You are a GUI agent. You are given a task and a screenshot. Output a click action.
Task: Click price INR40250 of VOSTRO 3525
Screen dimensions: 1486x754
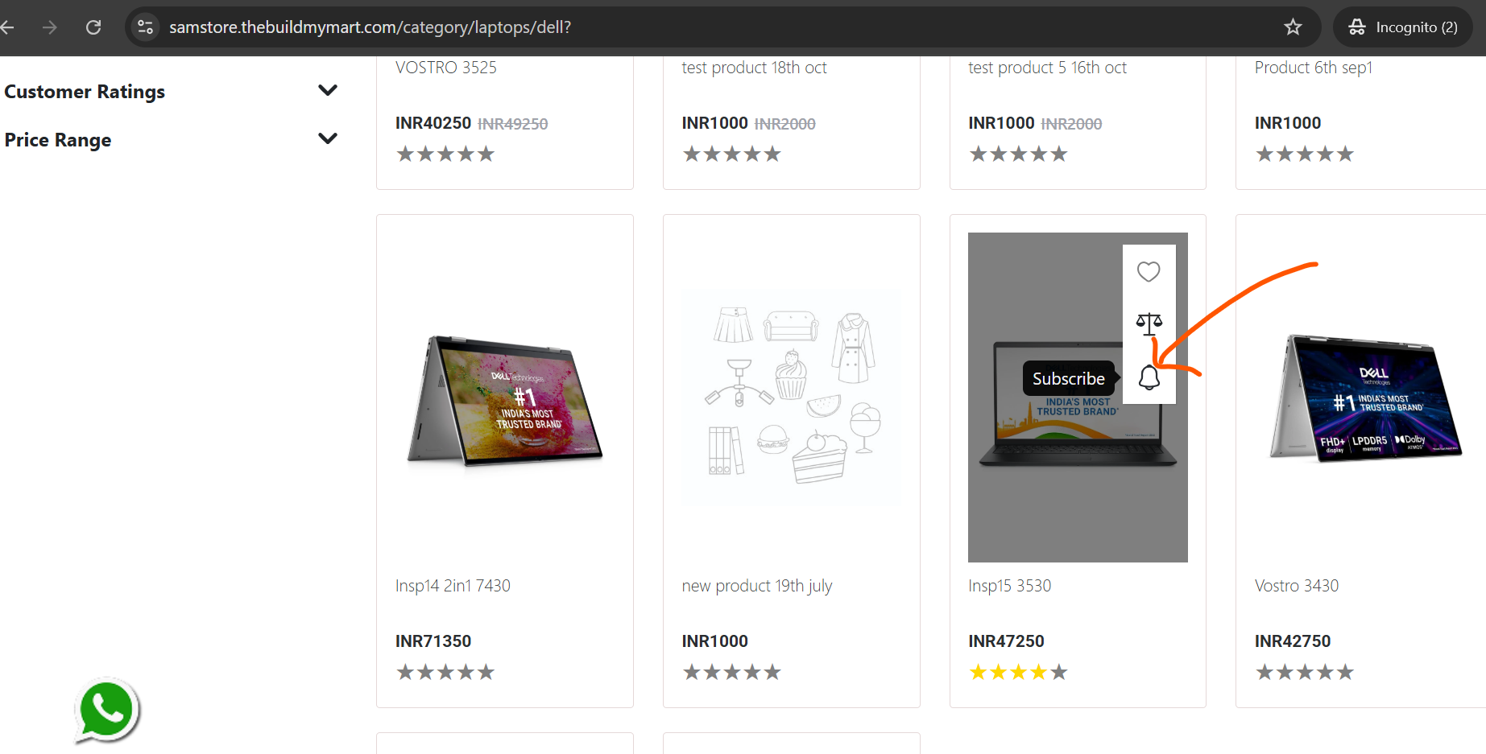[433, 123]
